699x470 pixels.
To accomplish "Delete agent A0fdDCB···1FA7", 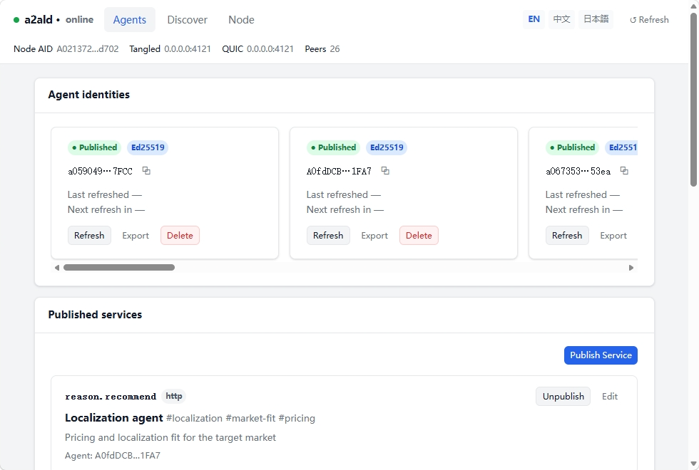I will [x=419, y=236].
